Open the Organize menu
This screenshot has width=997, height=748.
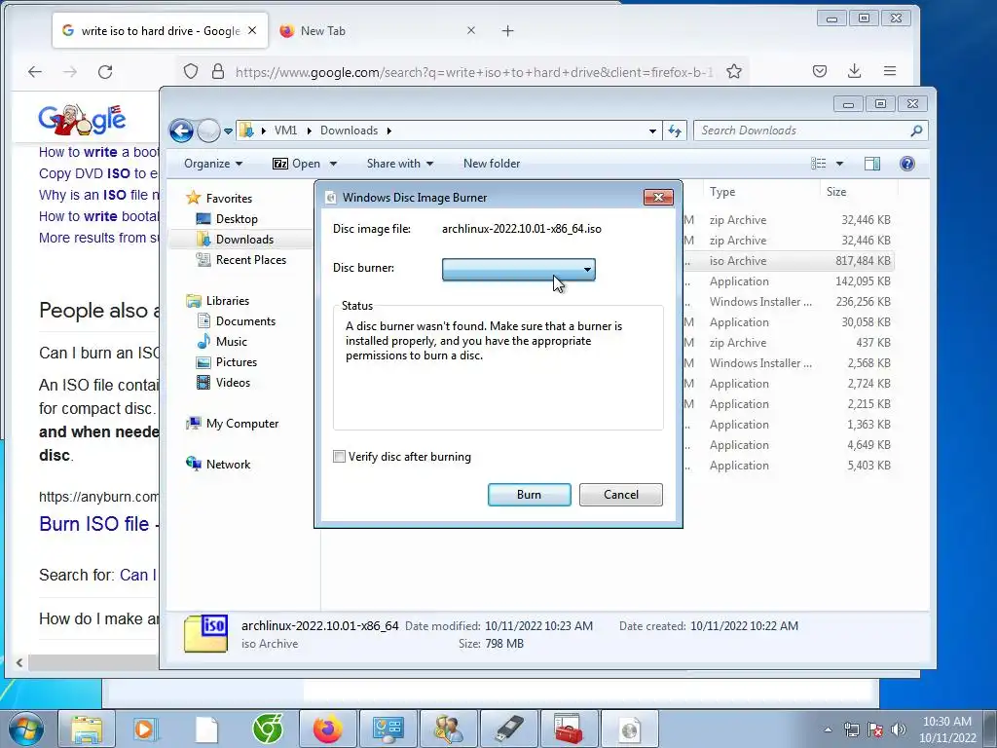click(x=213, y=164)
